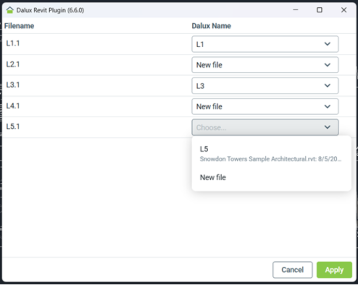Click the Cancel button
The height and width of the screenshot is (285, 358).
(x=292, y=270)
